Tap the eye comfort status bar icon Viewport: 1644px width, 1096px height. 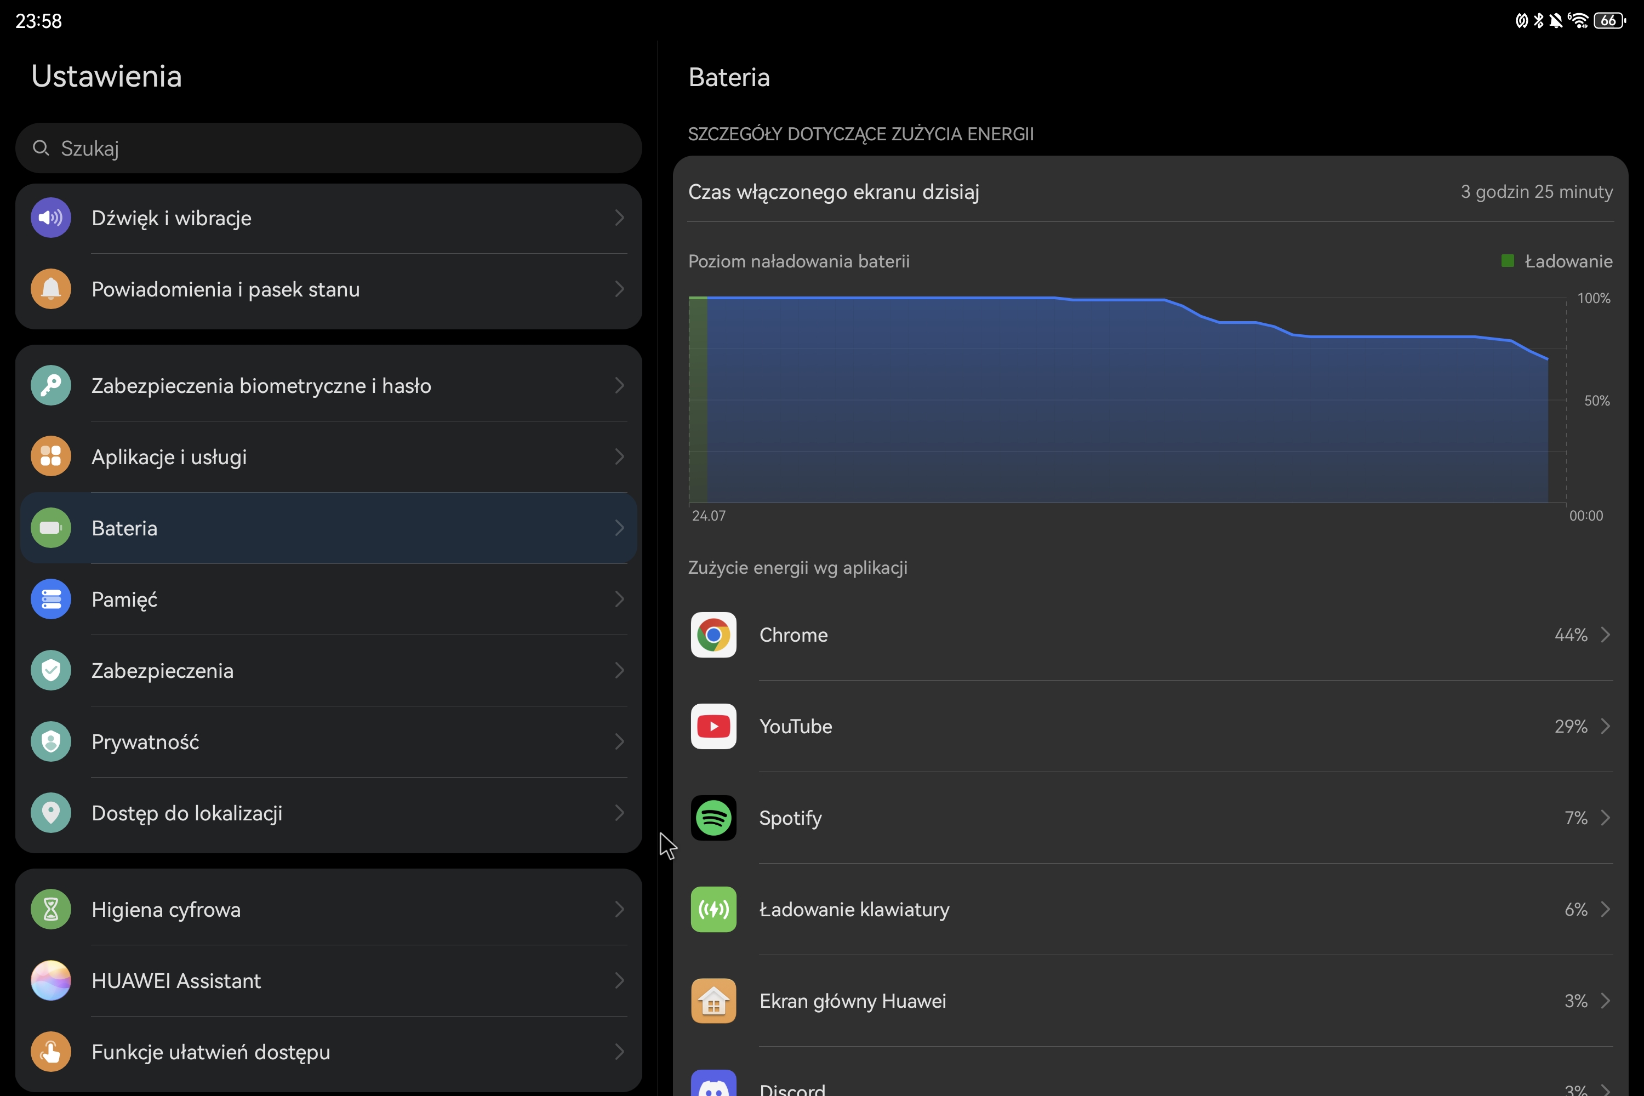[x=1521, y=21]
